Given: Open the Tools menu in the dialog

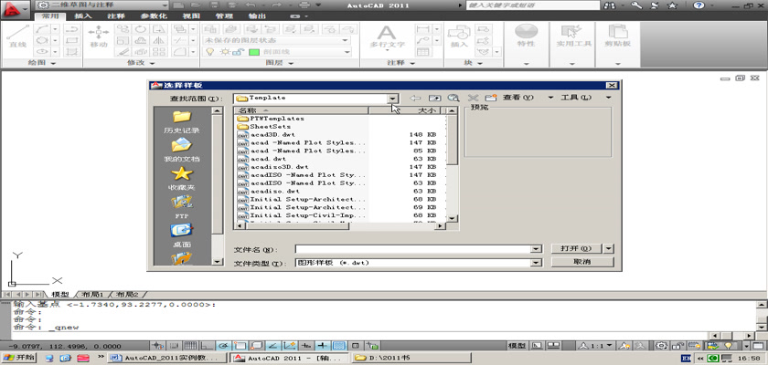Looking at the screenshot, I should (x=575, y=98).
